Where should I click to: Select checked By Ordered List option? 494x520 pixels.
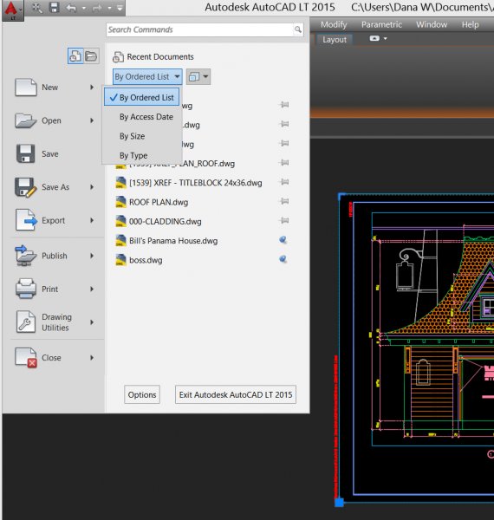pyautogui.click(x=142, y=97)
